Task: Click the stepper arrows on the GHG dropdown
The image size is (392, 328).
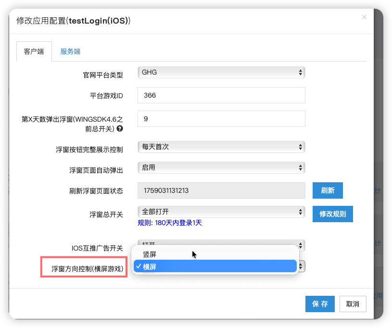Action: (x=301, y=72)
